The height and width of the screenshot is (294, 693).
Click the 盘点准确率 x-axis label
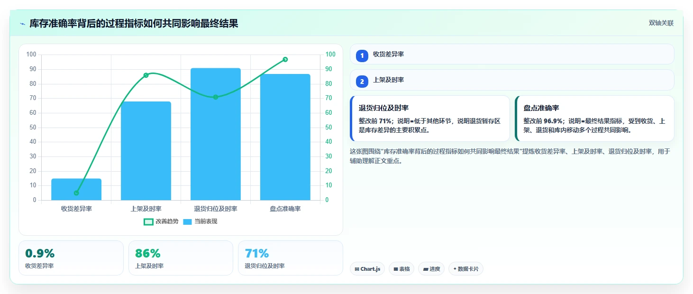(285, 209)
